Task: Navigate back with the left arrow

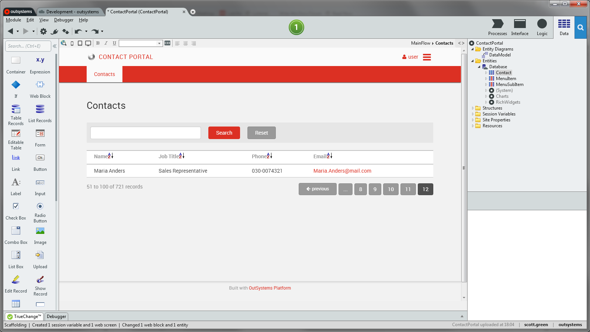Action: (10, 31)
